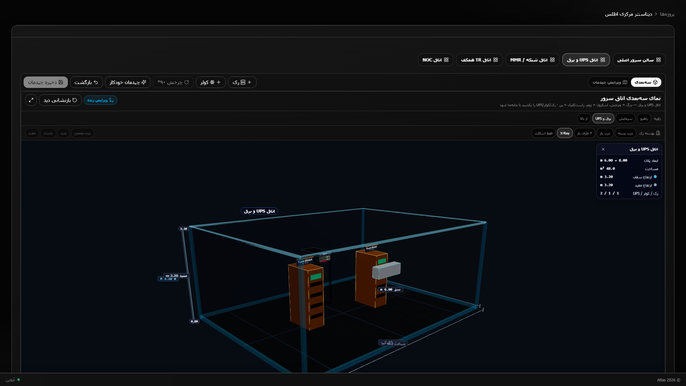This screenshot has height=386, width=686.
Task: Switch to the اتاق شبکه / MMR tab
Action: click(x=532, y=60)
